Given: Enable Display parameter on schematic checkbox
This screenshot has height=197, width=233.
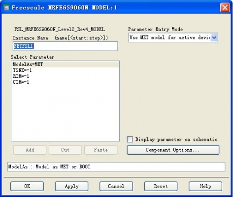Looking at the screenshot, I should click(x=130, y=139).
